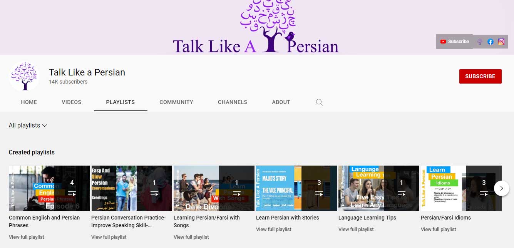Open the COMMUNITY tab

(176, 102)
